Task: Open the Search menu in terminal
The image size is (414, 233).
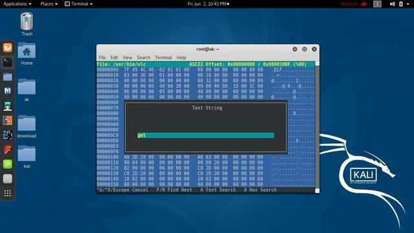Action: [144, 58]
